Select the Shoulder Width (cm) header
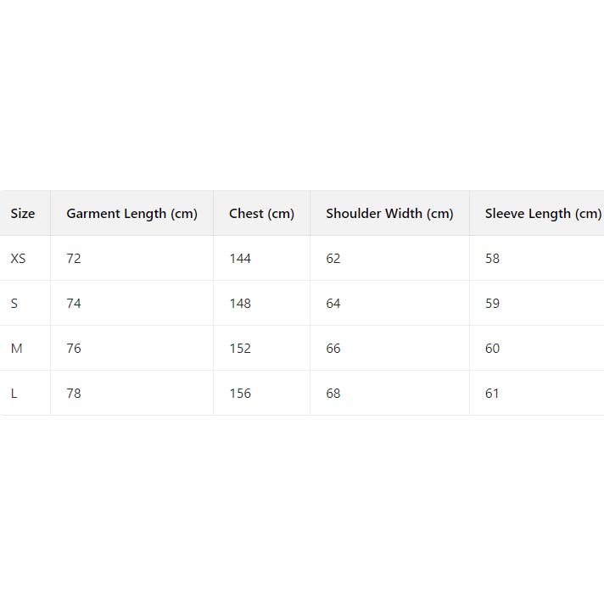This screenshot has height=604, width=604. click(389, 214)
